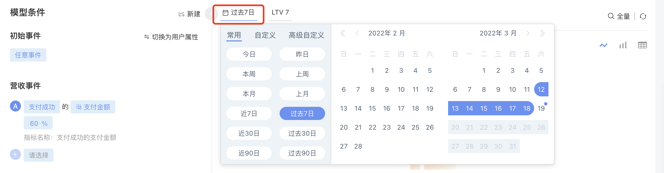Image resolution: width=664 pixels, height=173 pixels.
Task: Go to previous year double-arrow
Action: pos(343,34)
